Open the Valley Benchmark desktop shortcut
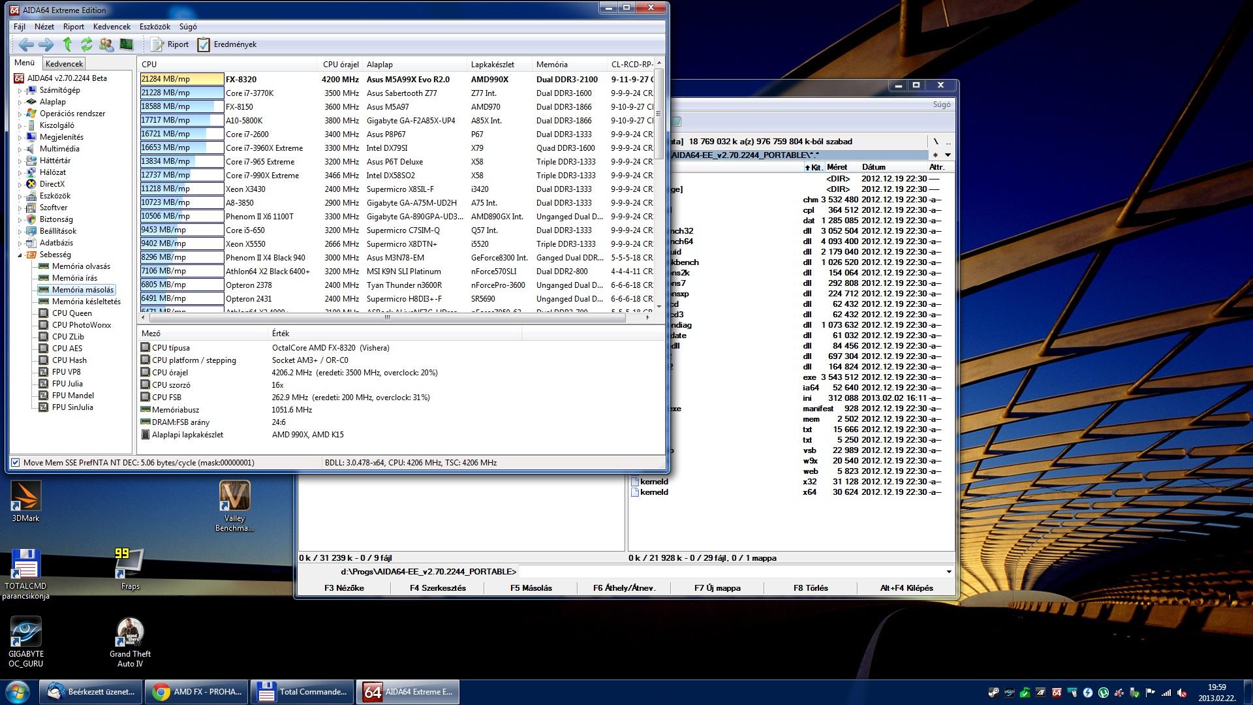 234,506
